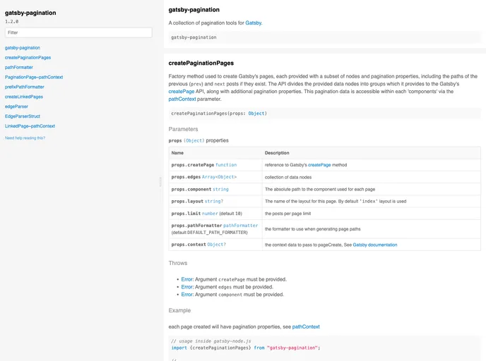Click 'Need help reading this?' link
This screenshot has height=361, width=486.
click(25, 138)
